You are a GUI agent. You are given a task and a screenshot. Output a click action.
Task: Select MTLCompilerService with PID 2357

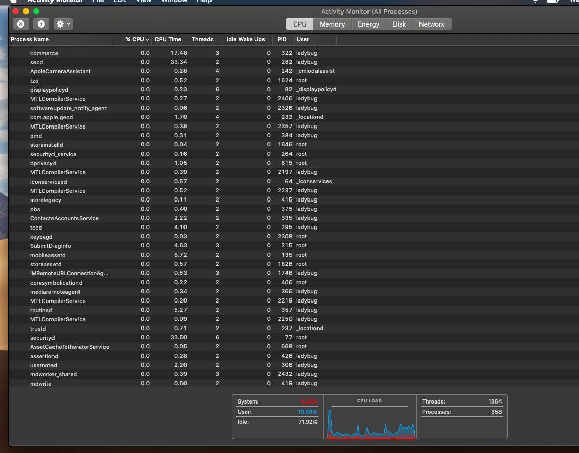coord(294,127)
